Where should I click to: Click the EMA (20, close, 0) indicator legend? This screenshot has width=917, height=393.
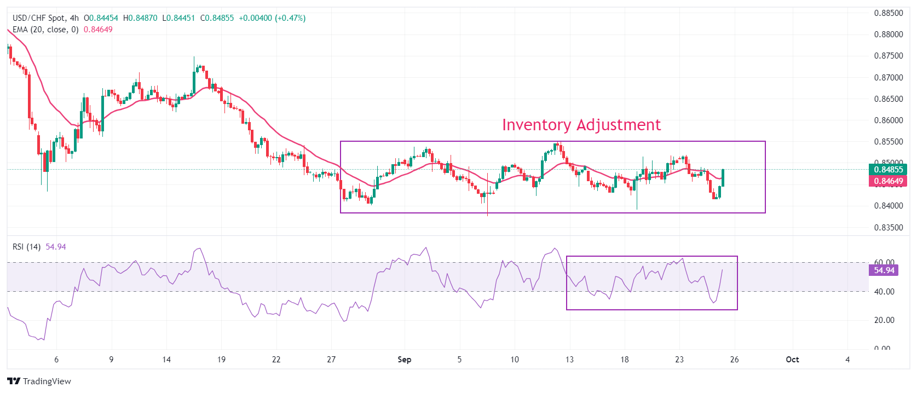pyautogui.click(x=45, y=30)
